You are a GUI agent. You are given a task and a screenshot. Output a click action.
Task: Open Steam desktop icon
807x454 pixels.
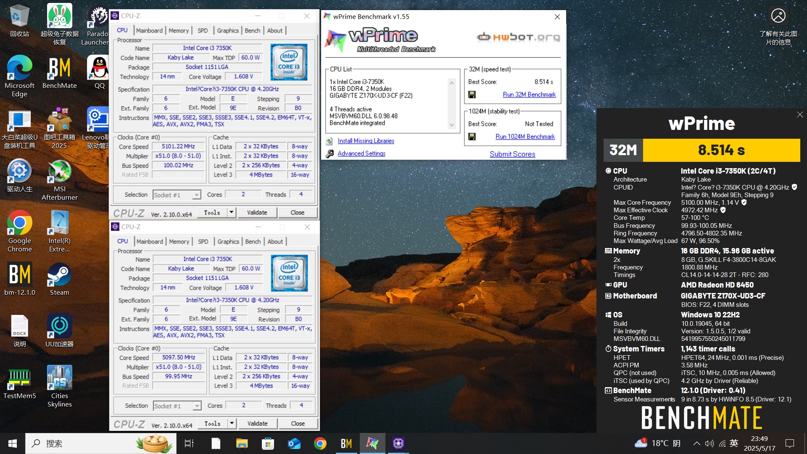click(x=60, y=280)
